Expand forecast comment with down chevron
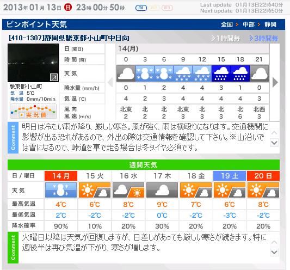290x270 pixels. (274, 143)
